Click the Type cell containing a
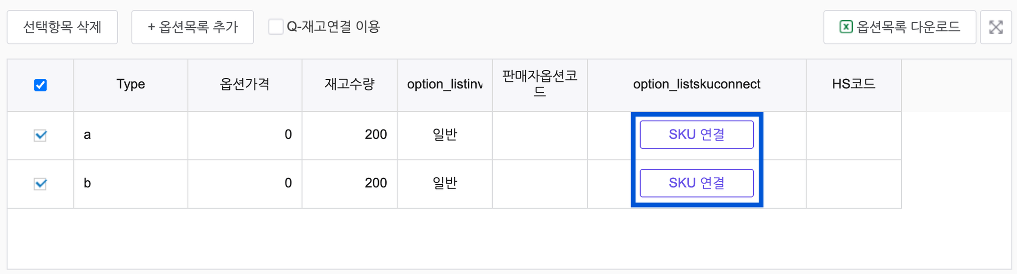Screen dimensions: 1017x274 pos(131,135)
